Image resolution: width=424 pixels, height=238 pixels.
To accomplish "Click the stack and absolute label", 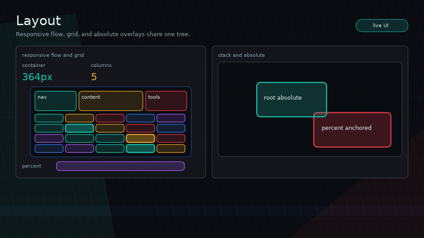I will pyautogui.click(x=242, y=55).
